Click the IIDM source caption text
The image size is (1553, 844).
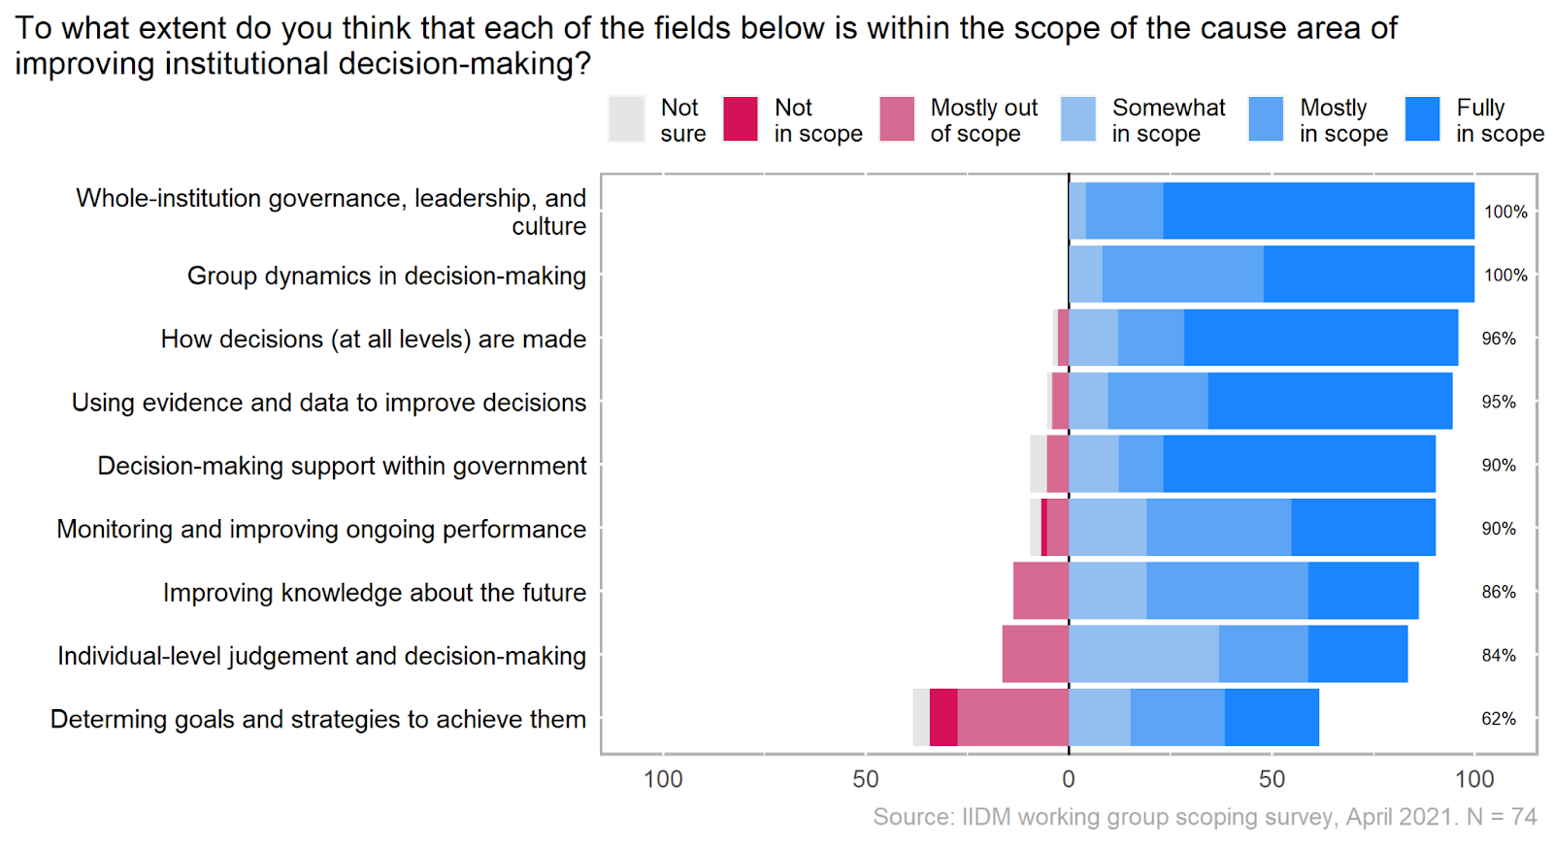pyautogui.click(x=1204, y=817)
